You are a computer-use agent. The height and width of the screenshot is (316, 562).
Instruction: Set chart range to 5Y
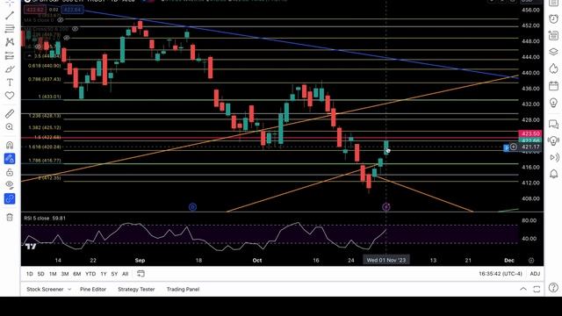(x=114, y=274)
